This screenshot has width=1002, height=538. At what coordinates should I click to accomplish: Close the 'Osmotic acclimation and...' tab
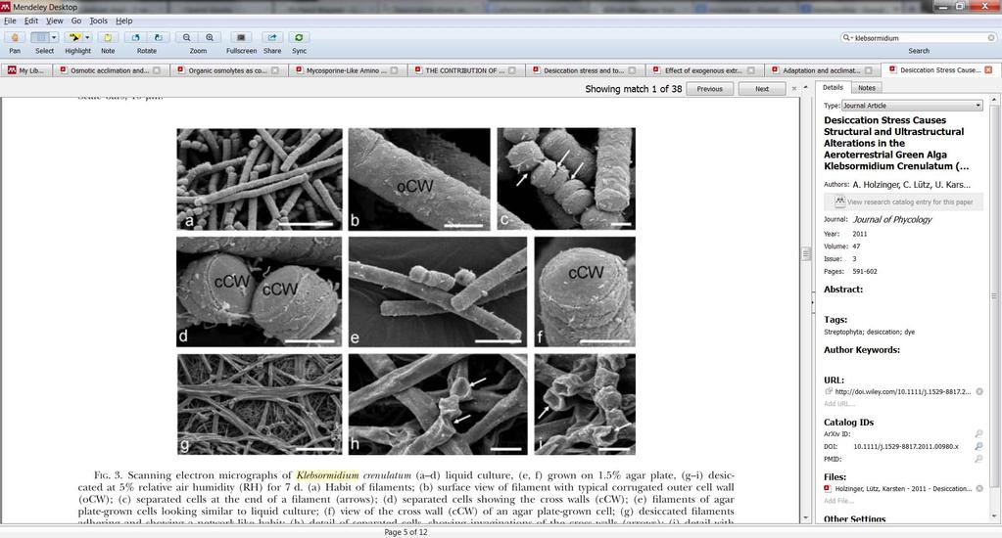157,70
